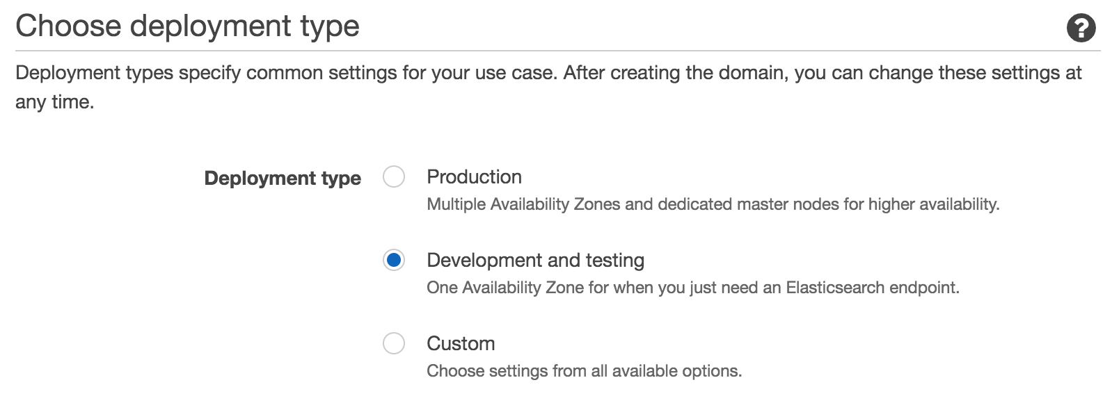This screenshot has width=1112, height=403.
Task: Click the word Elasticsearch in the description
Action: (835, 288)
